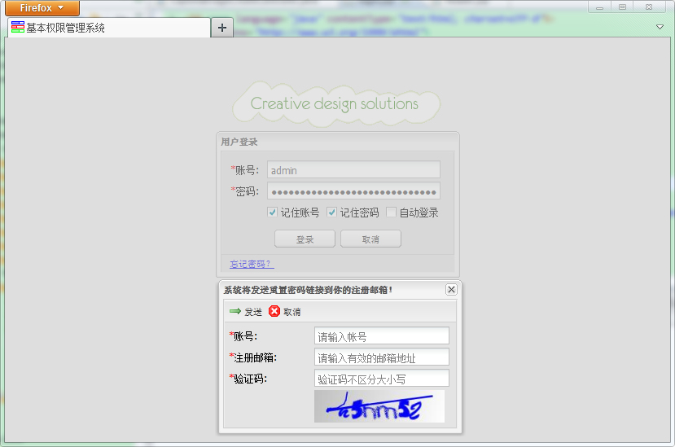Uncheck the 记住账号 checkbox
The width and height of the screenshot is (675, 447).
[x=272, y=212]
